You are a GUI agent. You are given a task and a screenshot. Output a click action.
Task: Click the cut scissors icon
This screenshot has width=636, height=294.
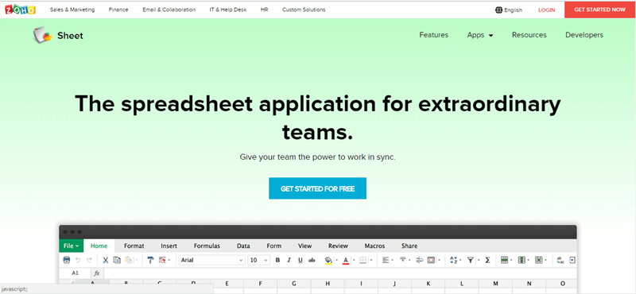tap(106, 260)
